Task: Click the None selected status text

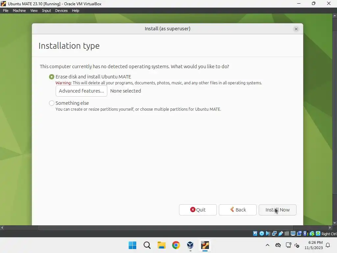Action: (125, 91)
